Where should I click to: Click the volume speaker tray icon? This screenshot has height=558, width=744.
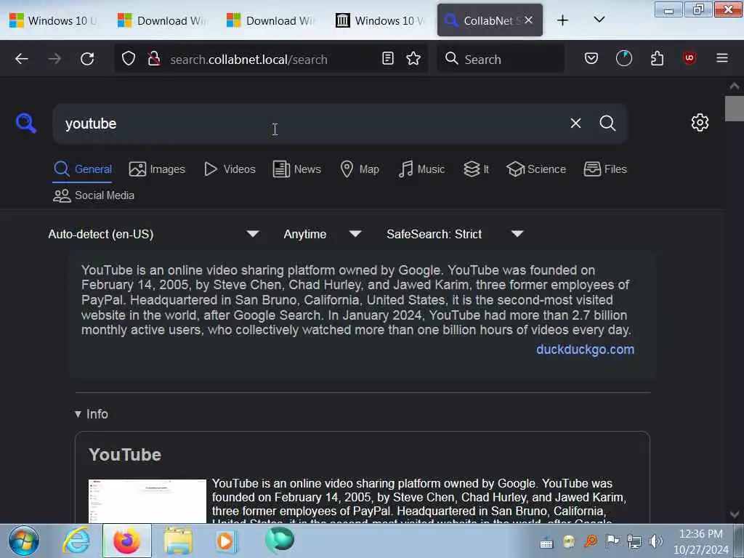pyautogui.click(x=656, y=541)
